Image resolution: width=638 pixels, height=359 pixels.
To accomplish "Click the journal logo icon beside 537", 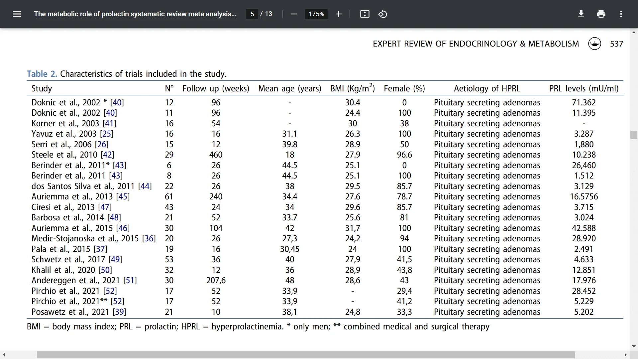I will [594, 44].
